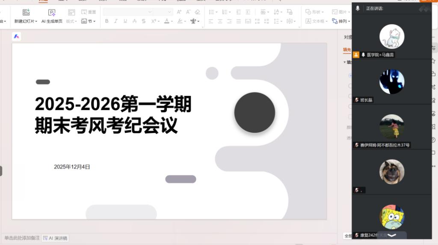Click the 重置 reset button
The height and width of the screenshot is (245, 438).
(x=89, y=12)
